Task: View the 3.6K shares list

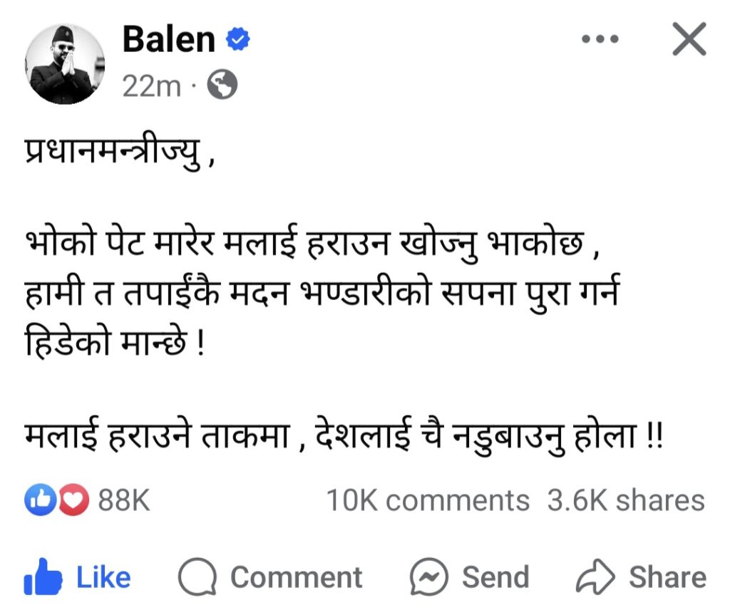Action: 626,501
